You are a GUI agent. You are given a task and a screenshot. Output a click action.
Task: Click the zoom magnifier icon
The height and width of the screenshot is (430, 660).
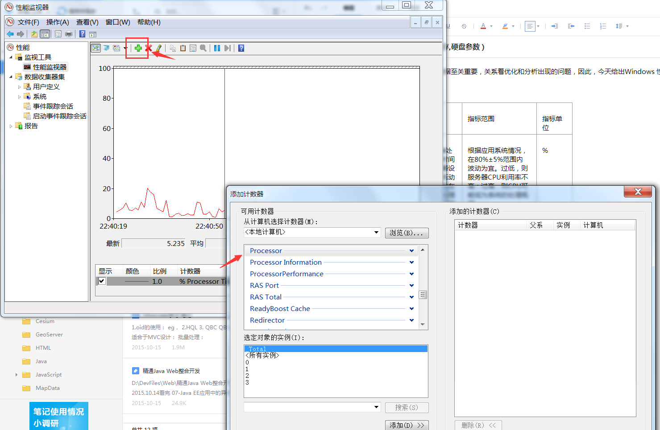[x=203, y=48]
